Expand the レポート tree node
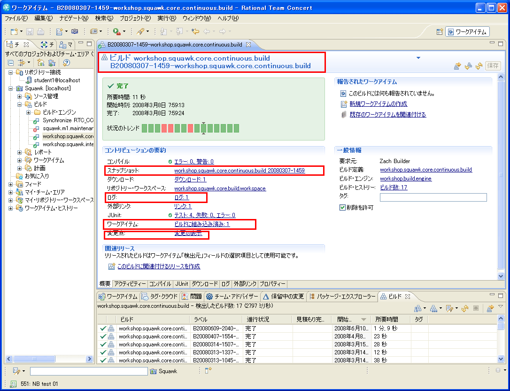The width and height of the screenshot is (510, 391). click(x=20, y=152)
